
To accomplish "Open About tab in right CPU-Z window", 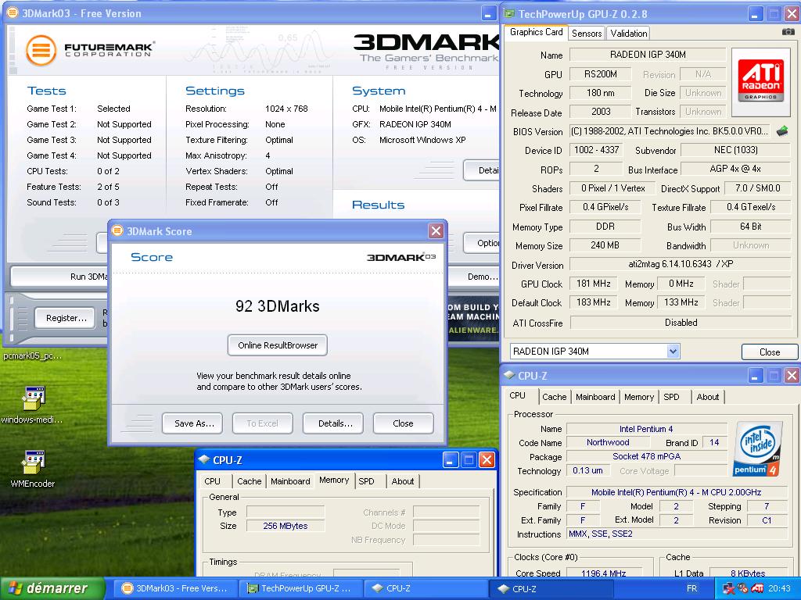I will [x=707, y=397].
